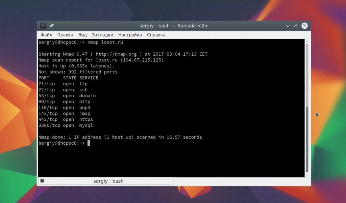Viewport: 346px width, 203px height.
Task: Click the scrollbar down arrow
Action: pos(307,175)
